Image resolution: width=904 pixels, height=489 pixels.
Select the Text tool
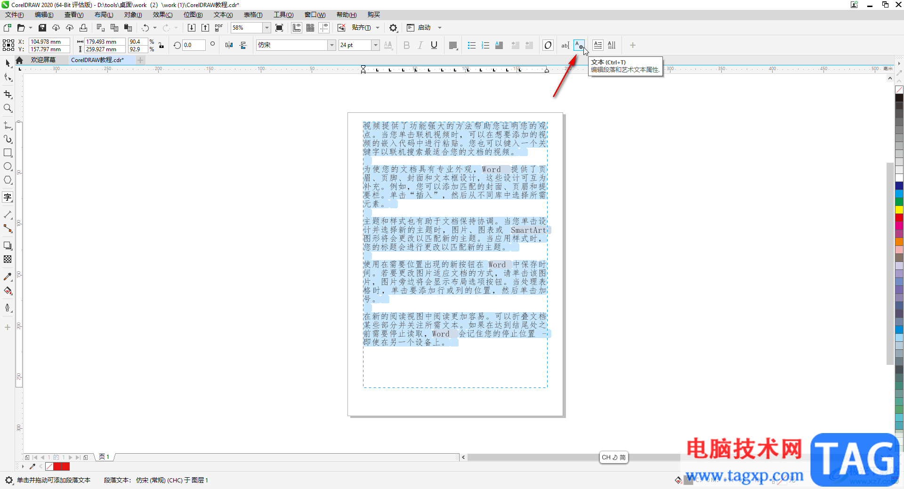pos(8,197)
